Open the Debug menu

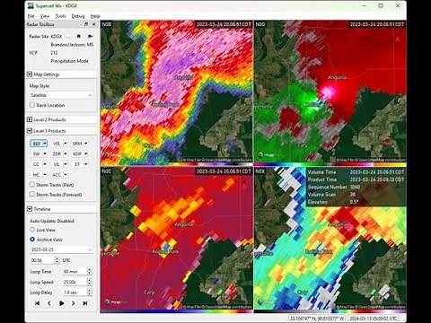(78, 16)
